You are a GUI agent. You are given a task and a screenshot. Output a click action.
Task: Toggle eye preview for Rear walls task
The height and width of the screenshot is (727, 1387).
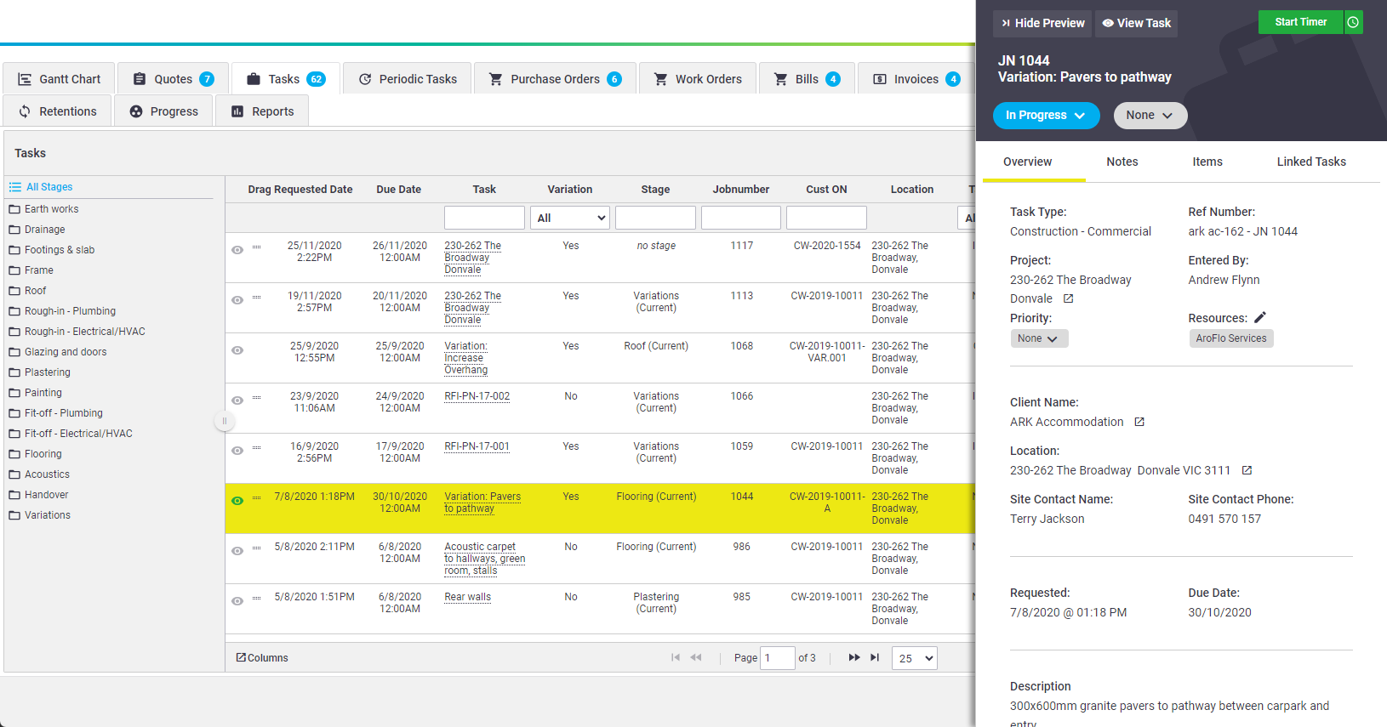click(x=237, y=601)
